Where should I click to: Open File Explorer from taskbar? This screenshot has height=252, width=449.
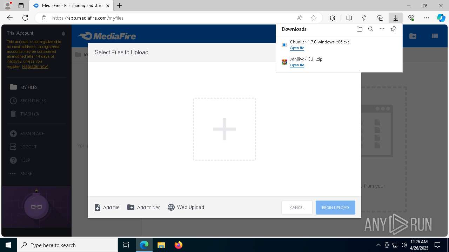(x=161, y=245)
